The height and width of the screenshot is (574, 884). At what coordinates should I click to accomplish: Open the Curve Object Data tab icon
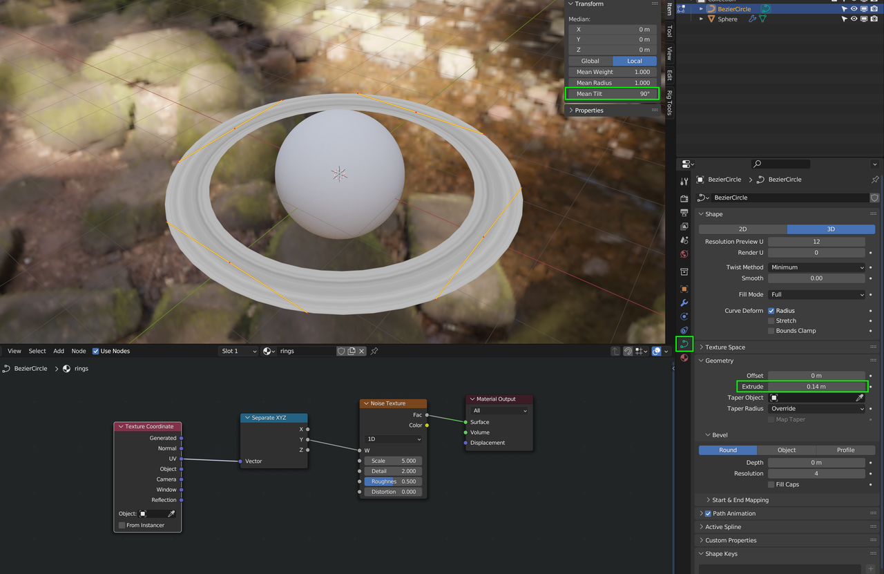pos(684,343)
